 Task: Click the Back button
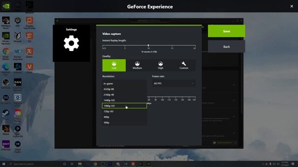click(227, 46)
